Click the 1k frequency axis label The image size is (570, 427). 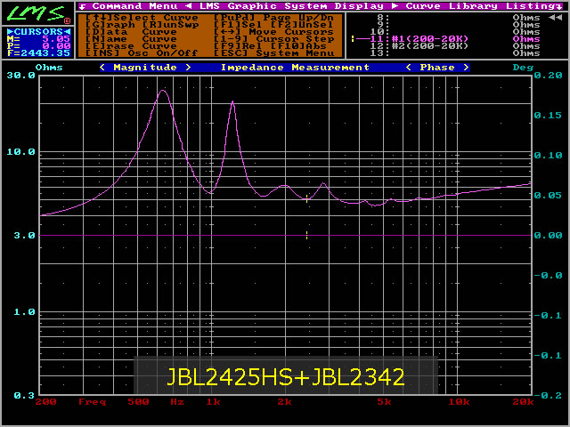213,402
